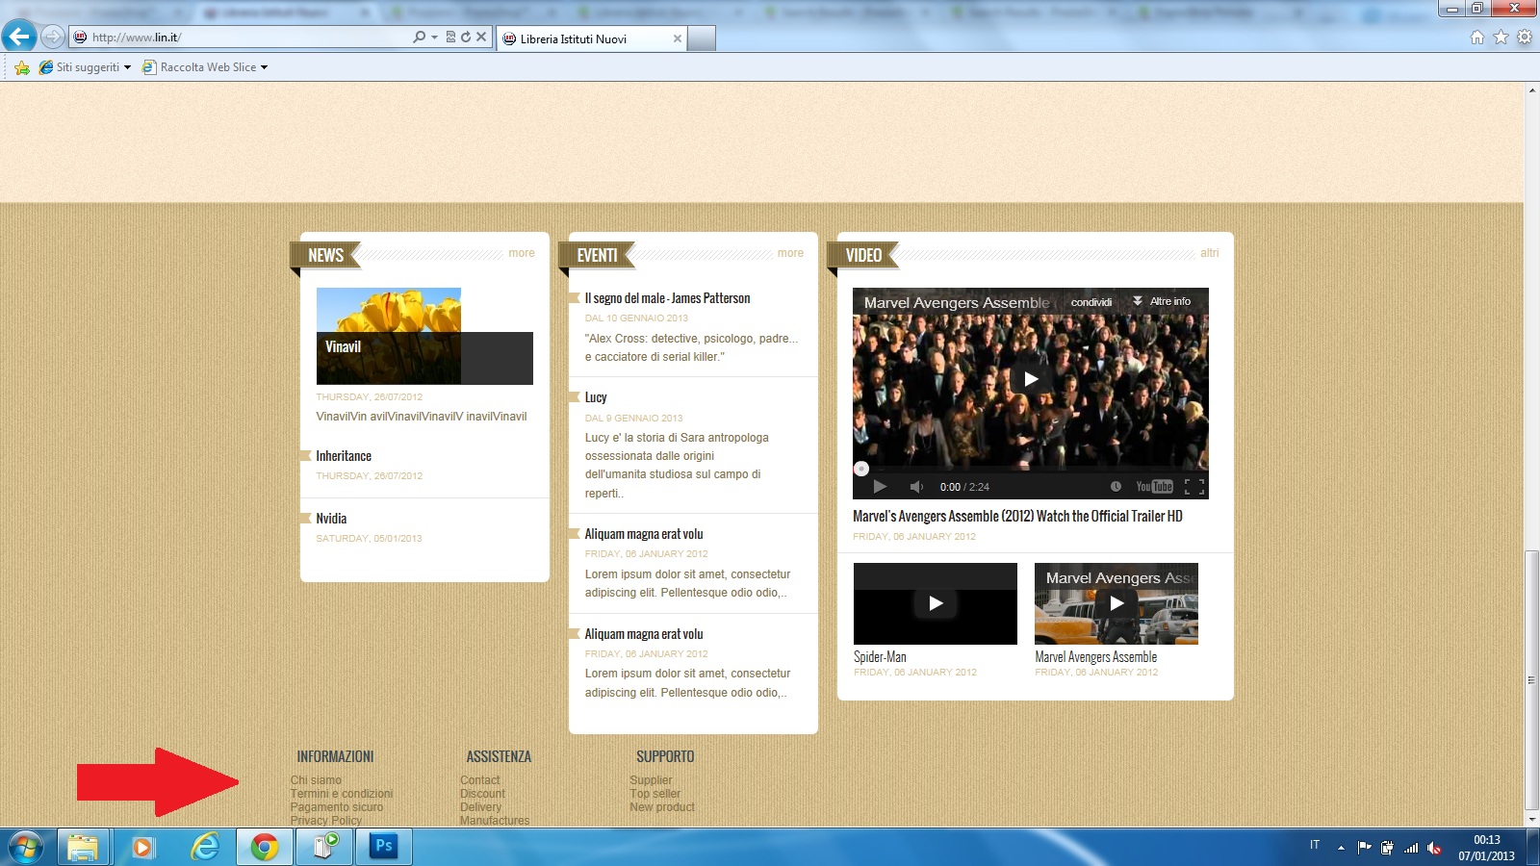Screen dimensions: 1540x866
Task: Mute the video with the speaker icon
Action: [x=916, y=487]
